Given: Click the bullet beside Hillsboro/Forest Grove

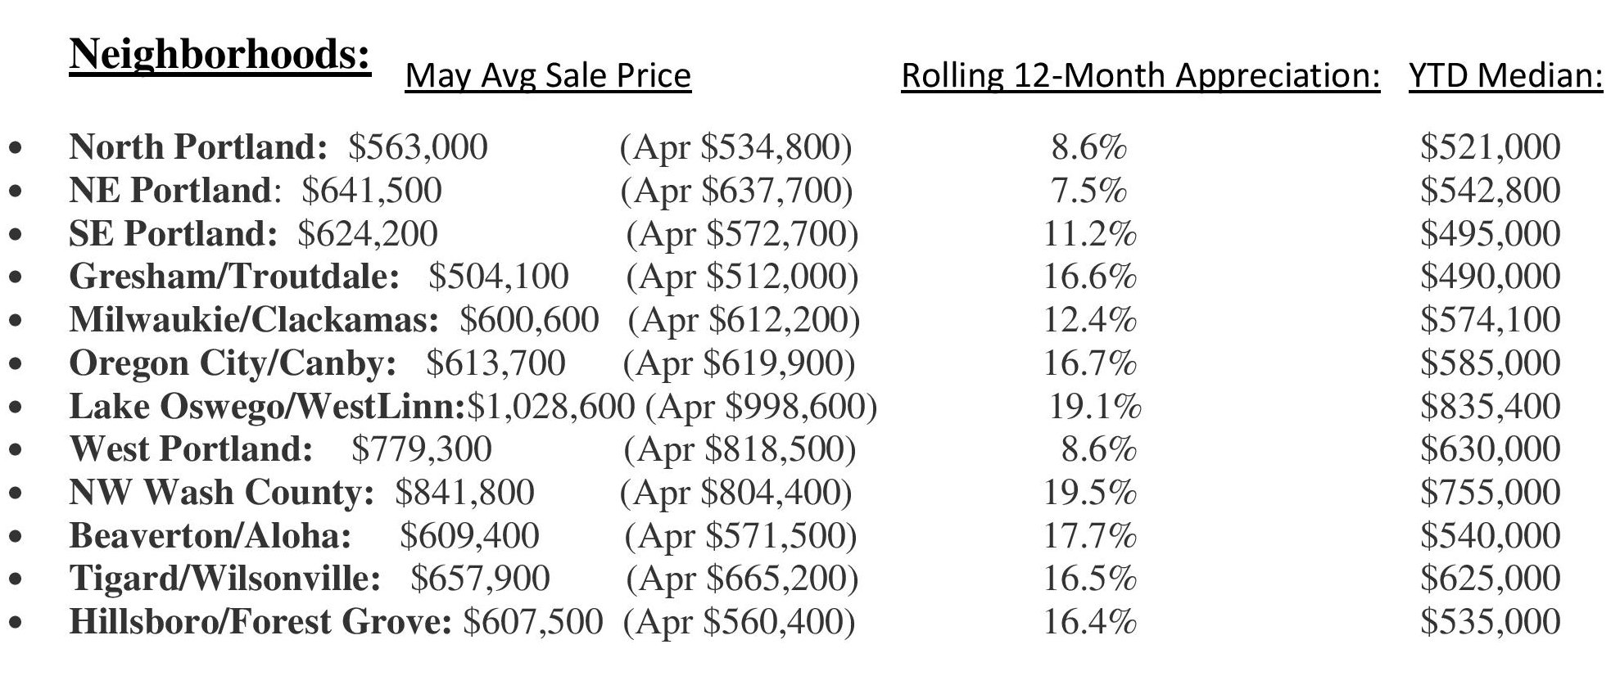Looking at the screenshot, I should (16, 624).
